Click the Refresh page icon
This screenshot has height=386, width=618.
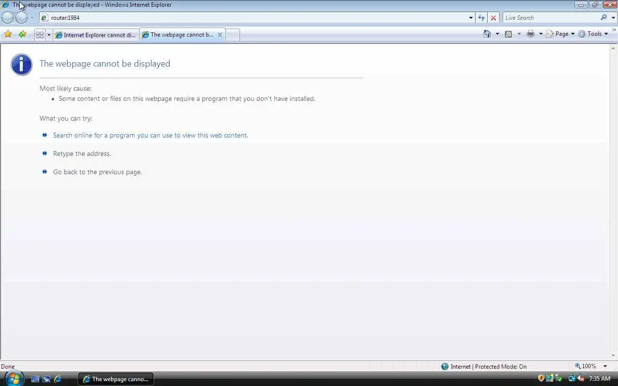coord(481,18)
